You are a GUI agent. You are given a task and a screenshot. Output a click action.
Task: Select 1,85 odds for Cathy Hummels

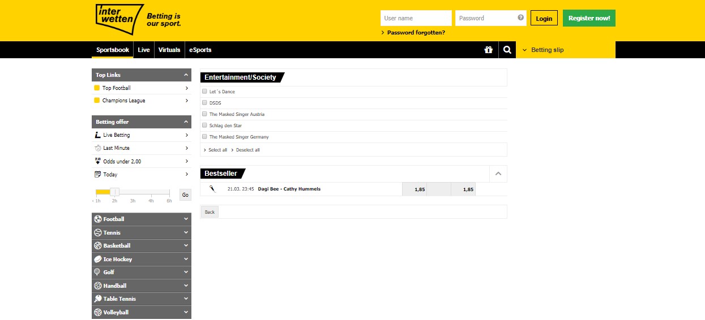(463, 189)
